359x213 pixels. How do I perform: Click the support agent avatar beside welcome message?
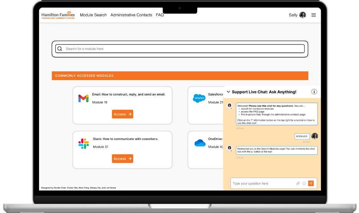(x=229, y=106)
